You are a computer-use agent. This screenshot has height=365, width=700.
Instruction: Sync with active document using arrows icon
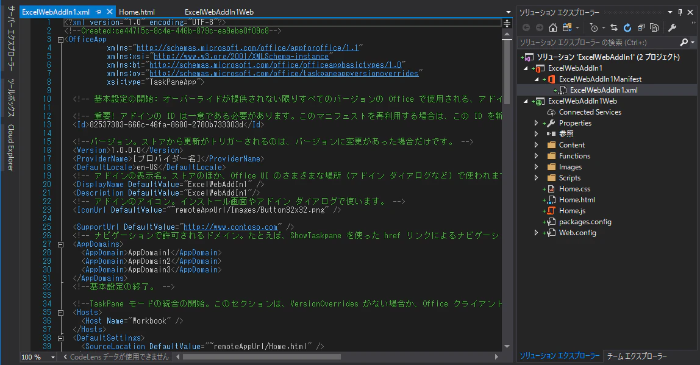[x=614, y=27]
